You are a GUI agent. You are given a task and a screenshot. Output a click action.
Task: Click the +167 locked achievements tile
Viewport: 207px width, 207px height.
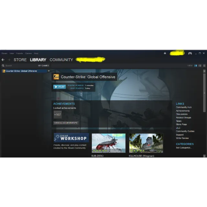[58, 114]
